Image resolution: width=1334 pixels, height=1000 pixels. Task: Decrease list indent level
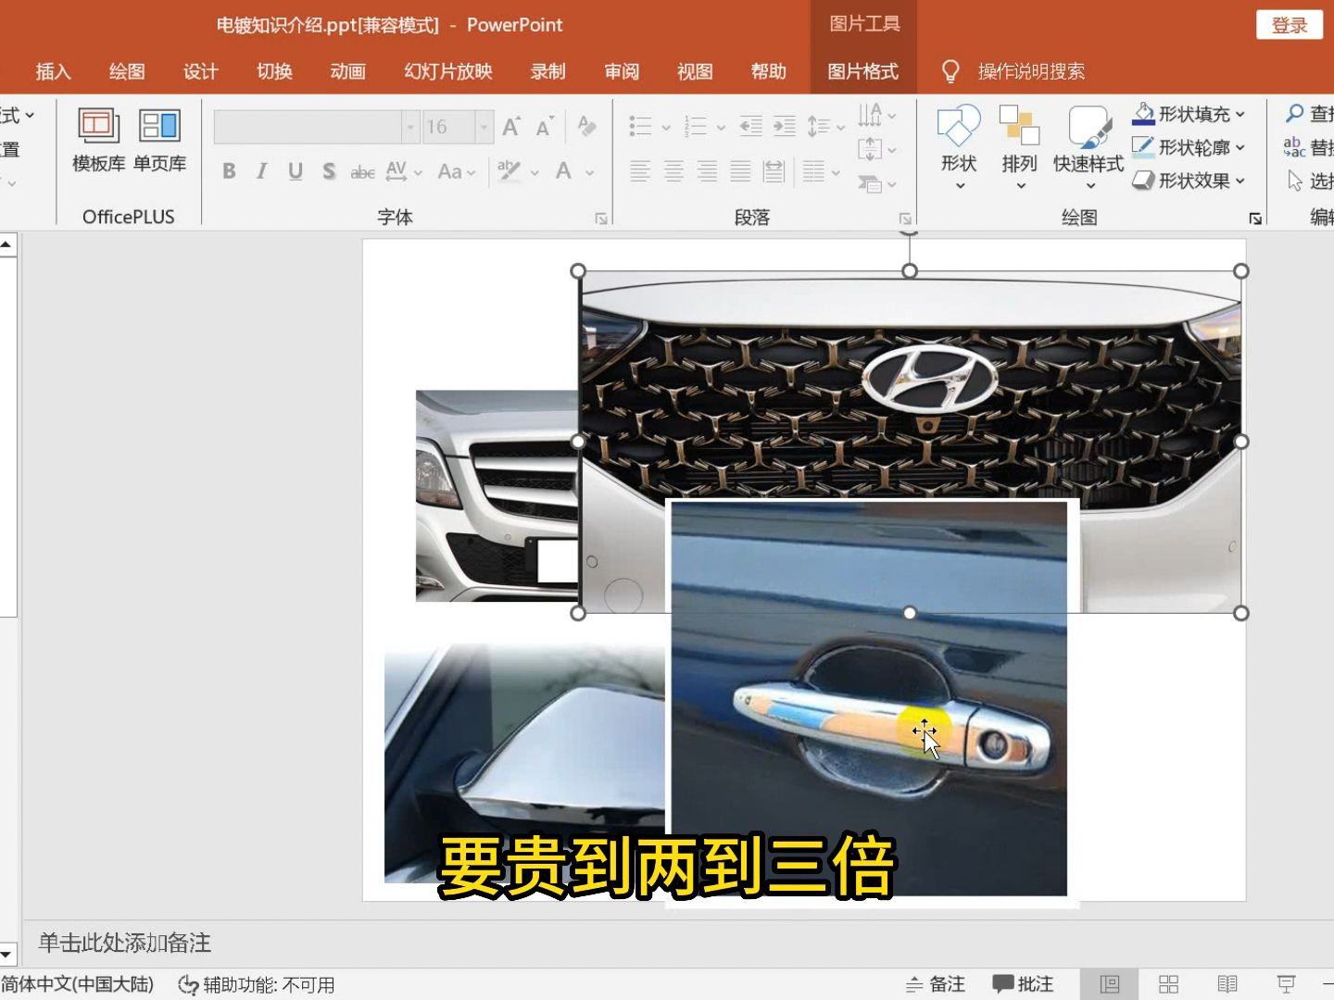pyautogui.click(x=751, y=126)
